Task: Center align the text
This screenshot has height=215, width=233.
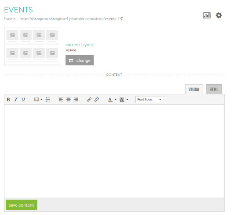Action: coord(68,100)
